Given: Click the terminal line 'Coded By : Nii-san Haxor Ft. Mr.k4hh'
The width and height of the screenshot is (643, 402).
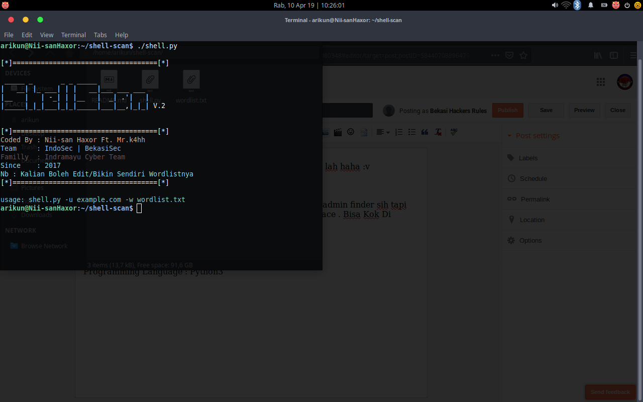Looking at the screenshot, I should pyautogui.click(x=73, y=140).
